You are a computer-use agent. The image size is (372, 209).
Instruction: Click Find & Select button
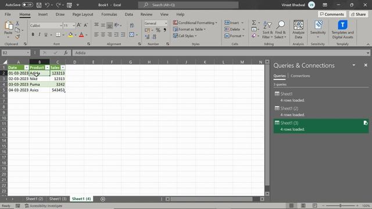tap(280, 30)
